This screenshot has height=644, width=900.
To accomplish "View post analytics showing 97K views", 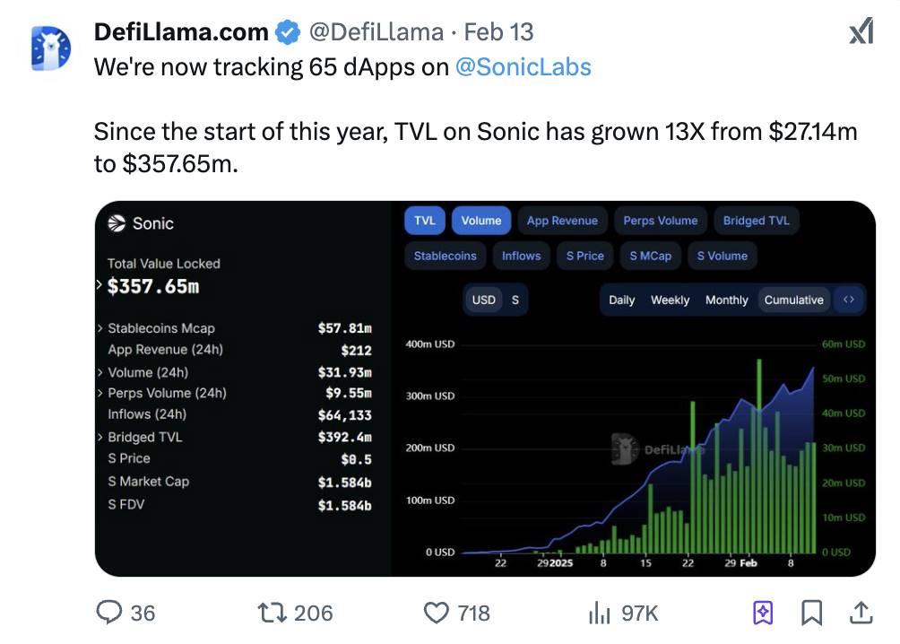I will pos(599,613).
